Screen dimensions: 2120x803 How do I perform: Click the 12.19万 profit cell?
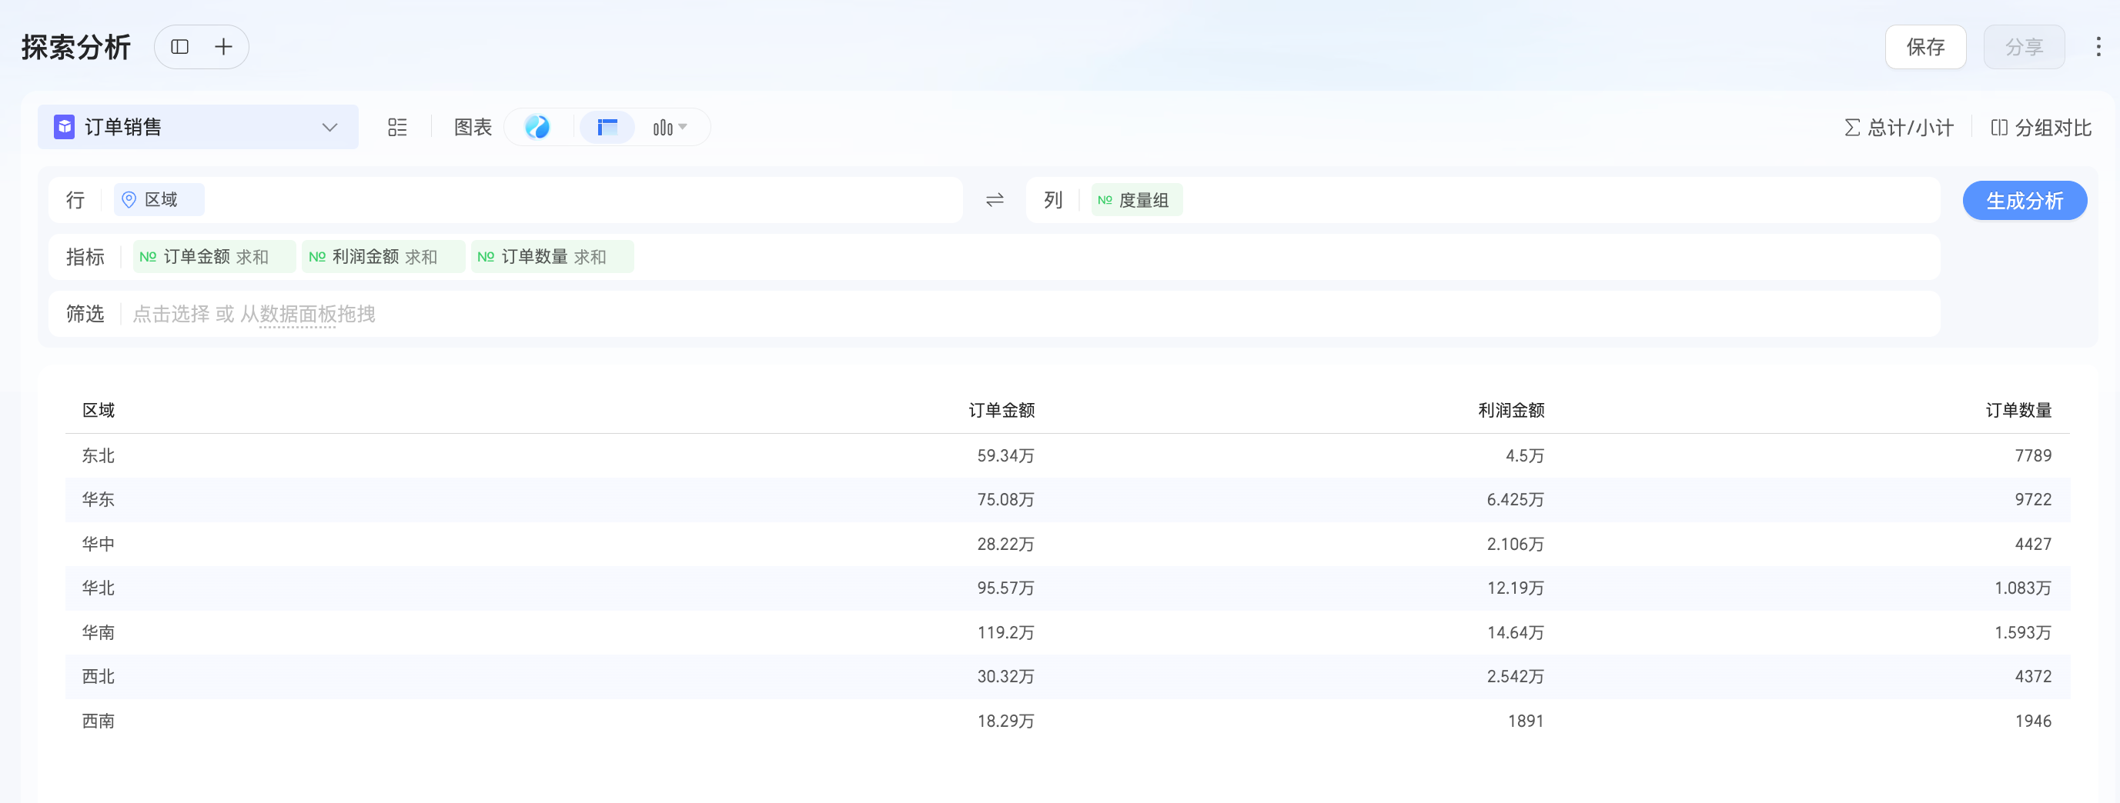click(1515, 588)
